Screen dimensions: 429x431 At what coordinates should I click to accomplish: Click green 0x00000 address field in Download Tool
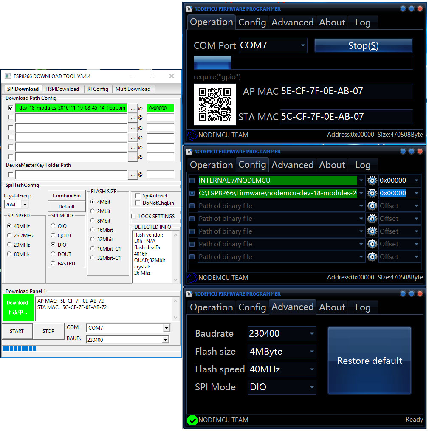coord(160,108)
